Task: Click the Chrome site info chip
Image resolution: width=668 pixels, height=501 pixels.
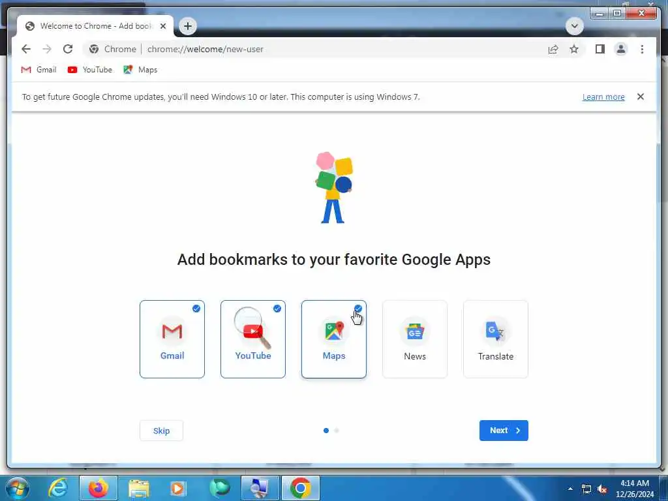Action: coord(112,49)
